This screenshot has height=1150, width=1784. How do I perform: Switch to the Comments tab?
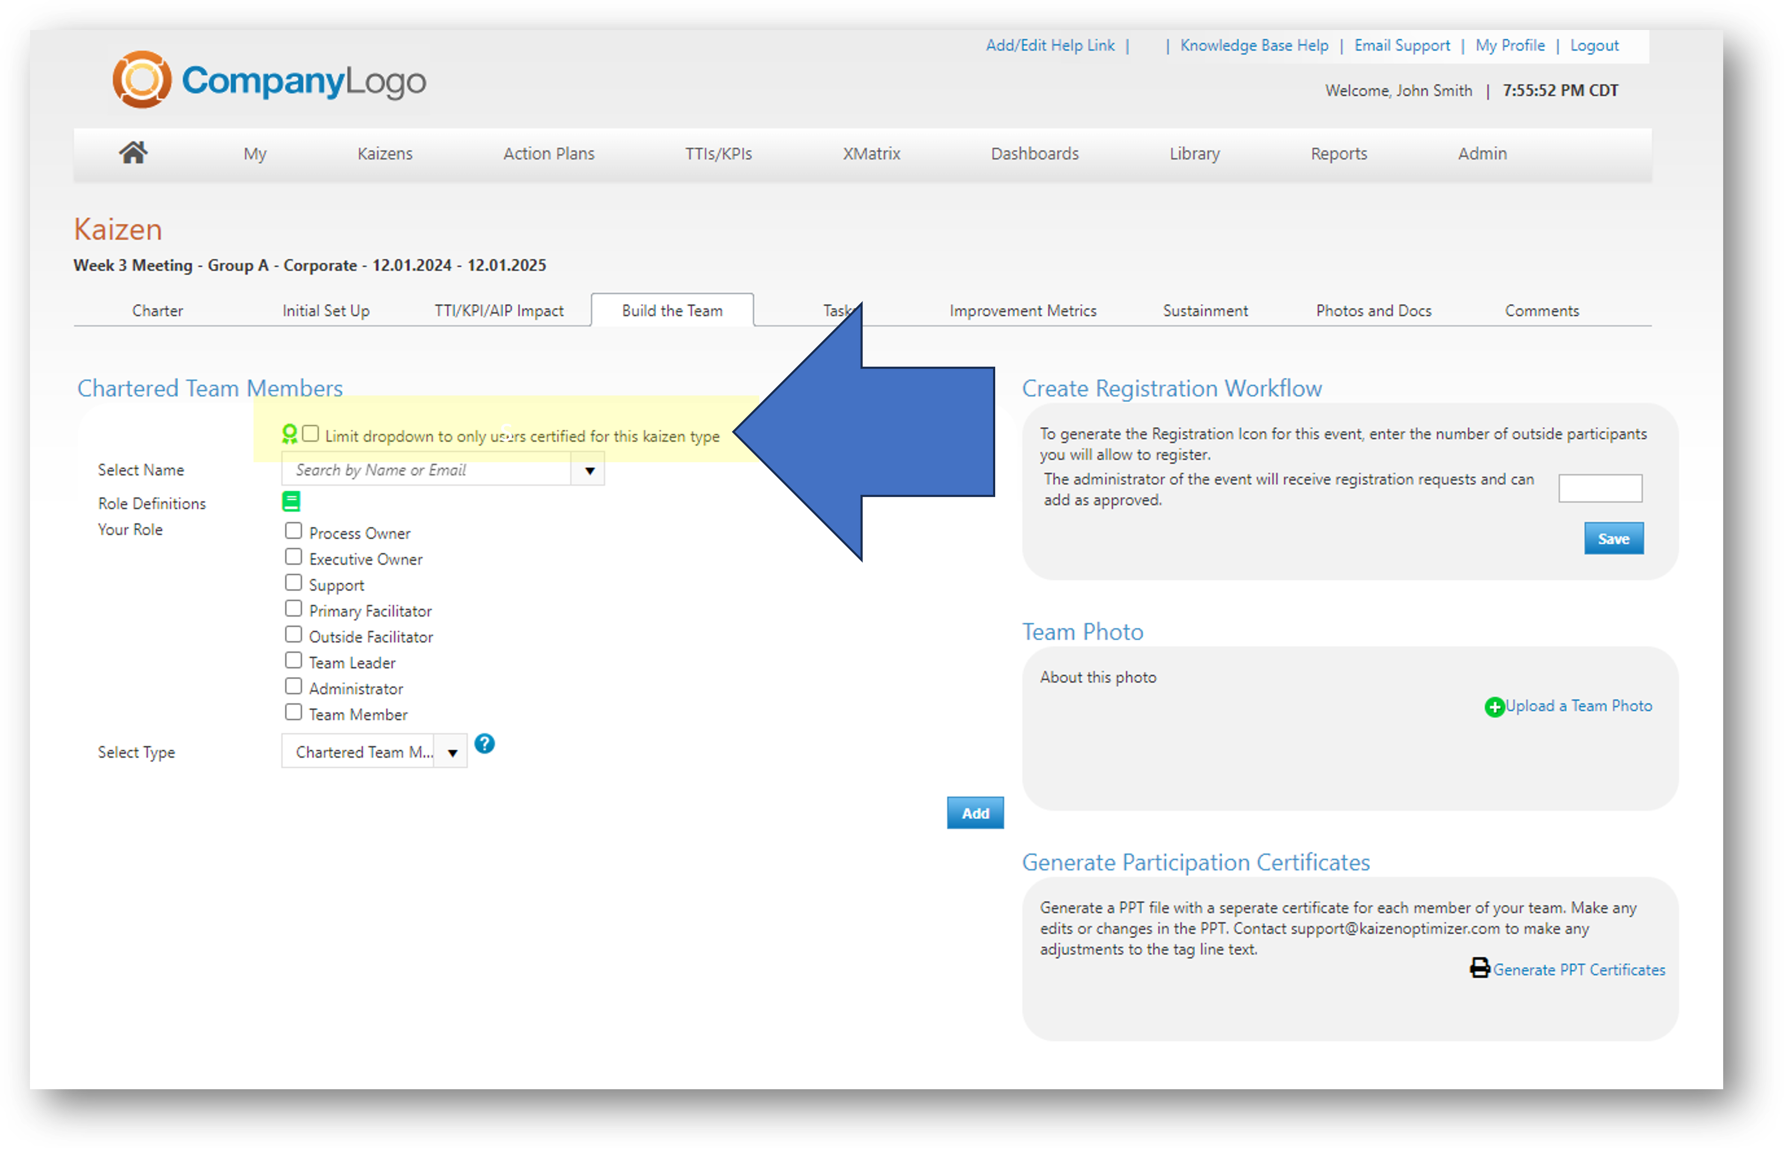(x=1541, y=311)
